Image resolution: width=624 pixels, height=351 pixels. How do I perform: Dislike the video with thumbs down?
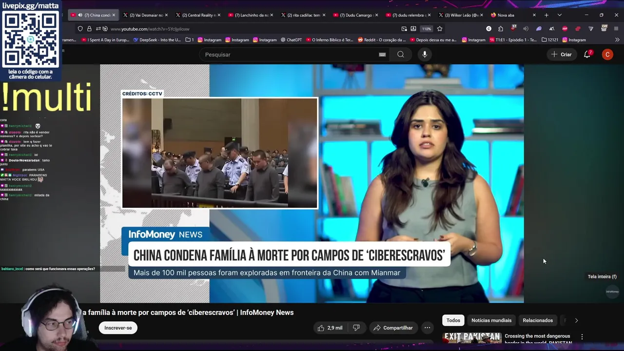(x=356, y=328)
